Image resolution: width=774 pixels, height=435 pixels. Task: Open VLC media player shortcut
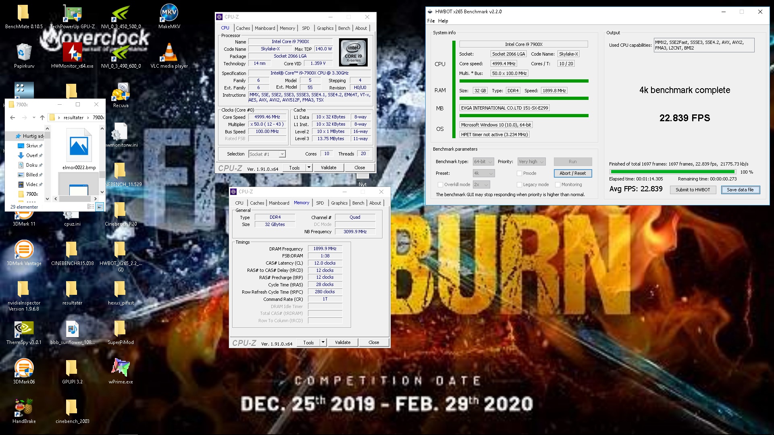[x=169, y=56]
